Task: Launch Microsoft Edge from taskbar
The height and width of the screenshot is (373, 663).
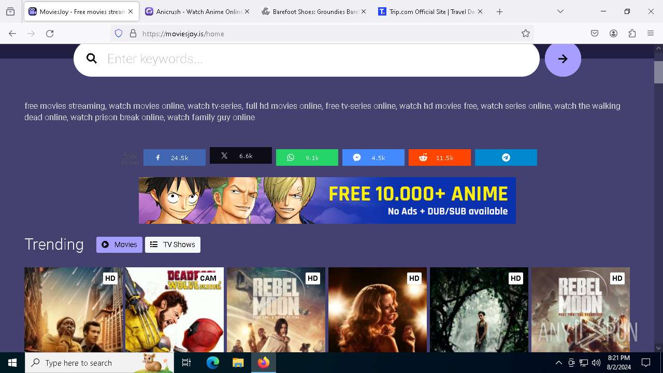Action: pos(213,363)
